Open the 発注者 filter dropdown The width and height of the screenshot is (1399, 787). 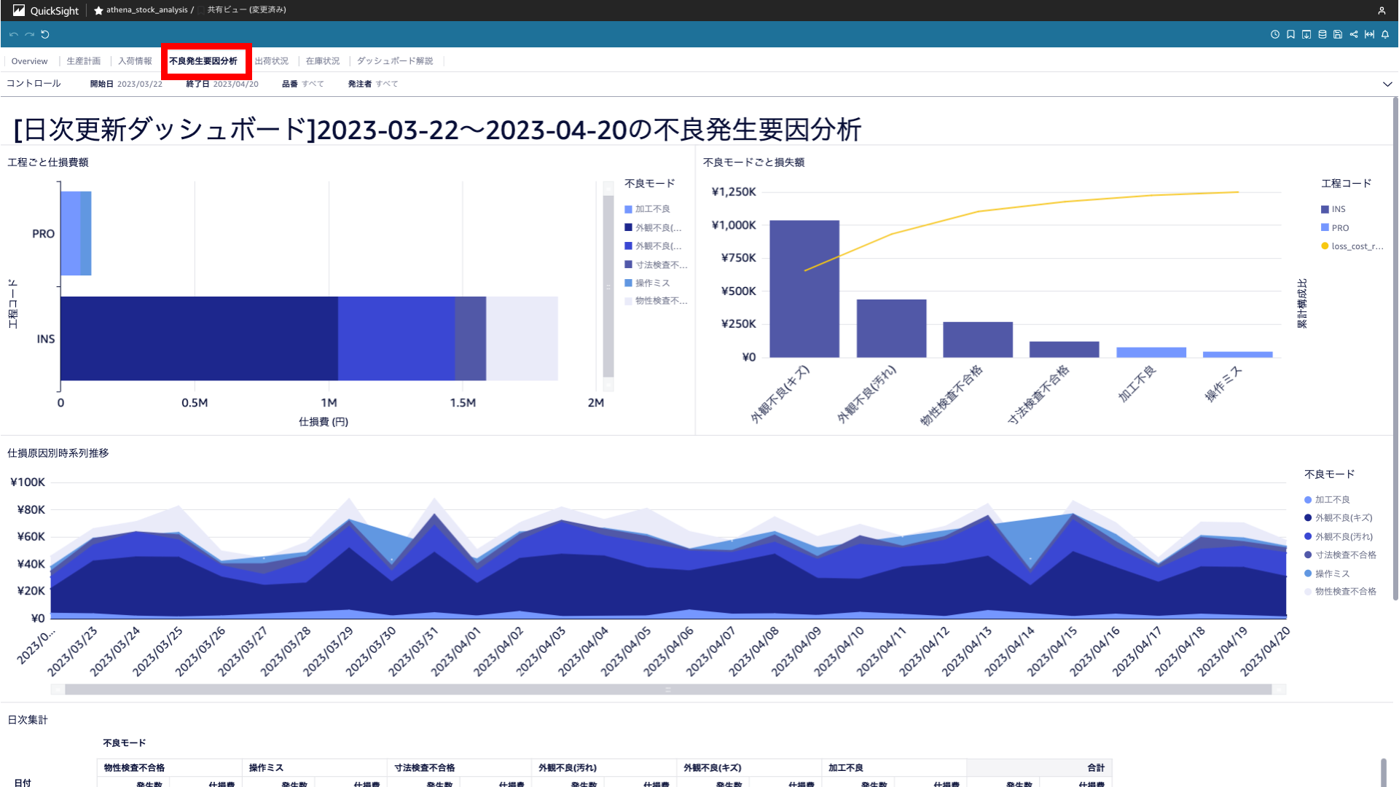click(386, 84)
